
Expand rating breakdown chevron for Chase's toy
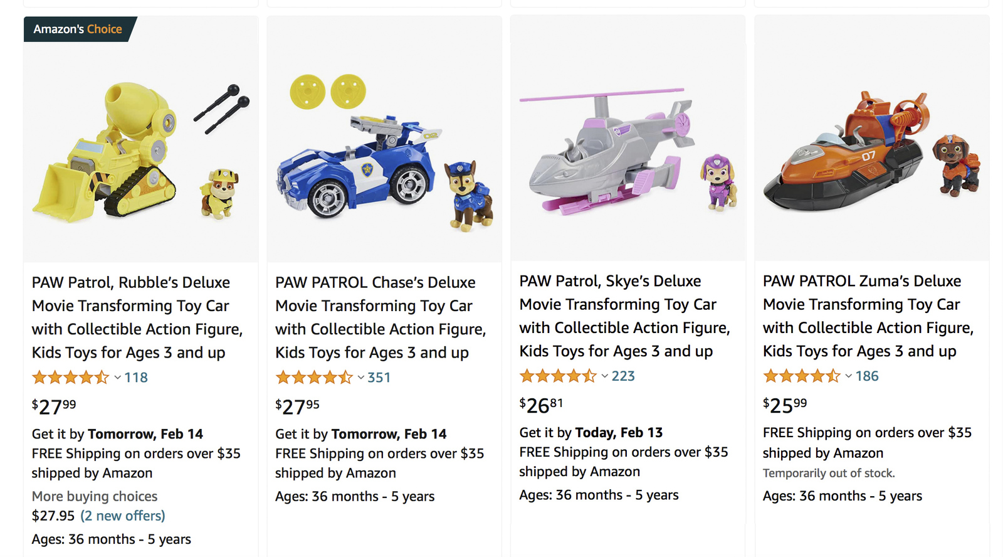[361, 378]
